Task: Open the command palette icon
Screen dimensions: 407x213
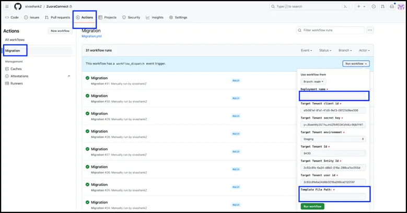Action: coord(345,6)
